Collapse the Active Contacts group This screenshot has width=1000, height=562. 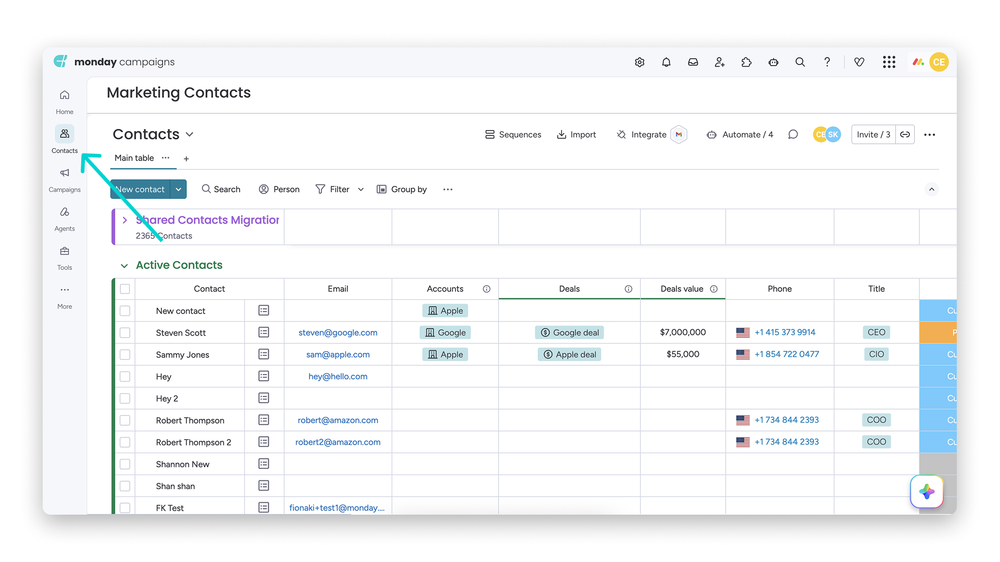coord(124,265)
